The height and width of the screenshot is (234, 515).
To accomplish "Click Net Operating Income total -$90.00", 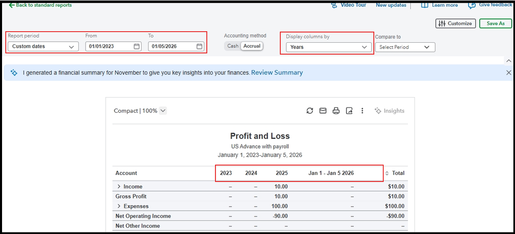I will pyautogui.click(x=395, y=216).
